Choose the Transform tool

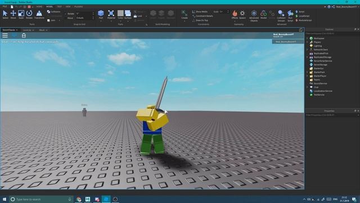pos(39,15)
